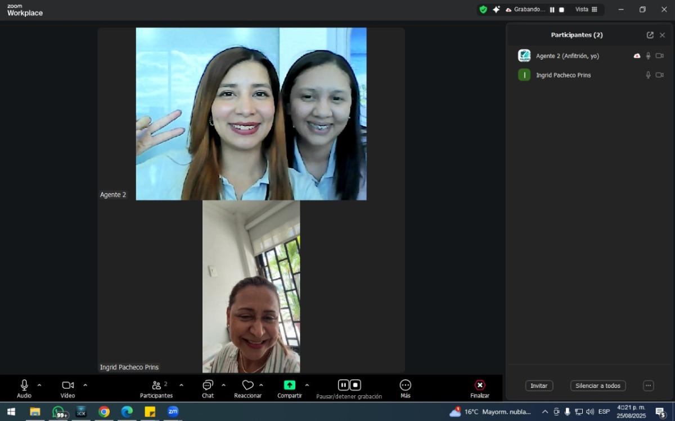Toggle the Audio microphone mute
The width and height of the screenshot is (675, 421).
pos(24,385)
